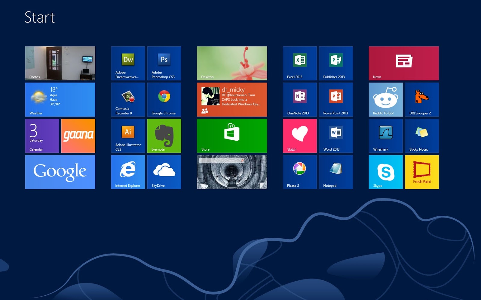Launch Excel 2013
This screenshot has height=300, width=481.
point(300,63)
